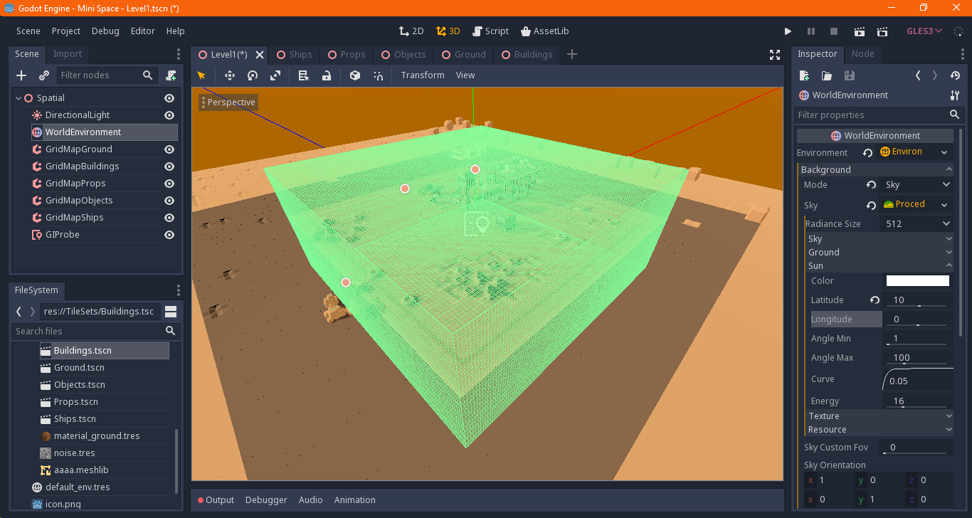Create a new resource in the Inspector

point(804,75)
